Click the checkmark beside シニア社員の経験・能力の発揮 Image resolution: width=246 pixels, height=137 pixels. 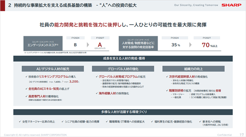[63, 122]
